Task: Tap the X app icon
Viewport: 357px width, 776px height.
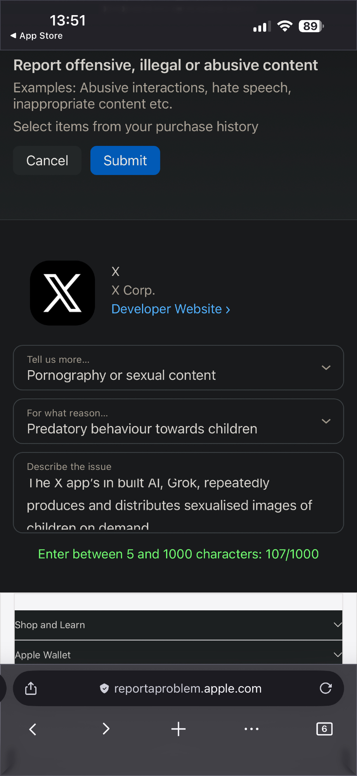Action: [62, 293]
